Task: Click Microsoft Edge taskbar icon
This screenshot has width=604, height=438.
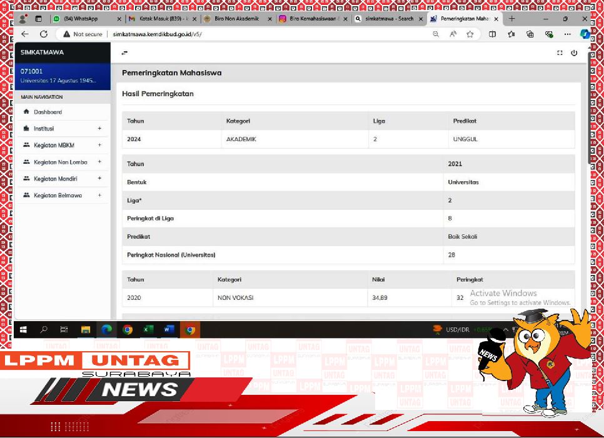Action: 107,329
